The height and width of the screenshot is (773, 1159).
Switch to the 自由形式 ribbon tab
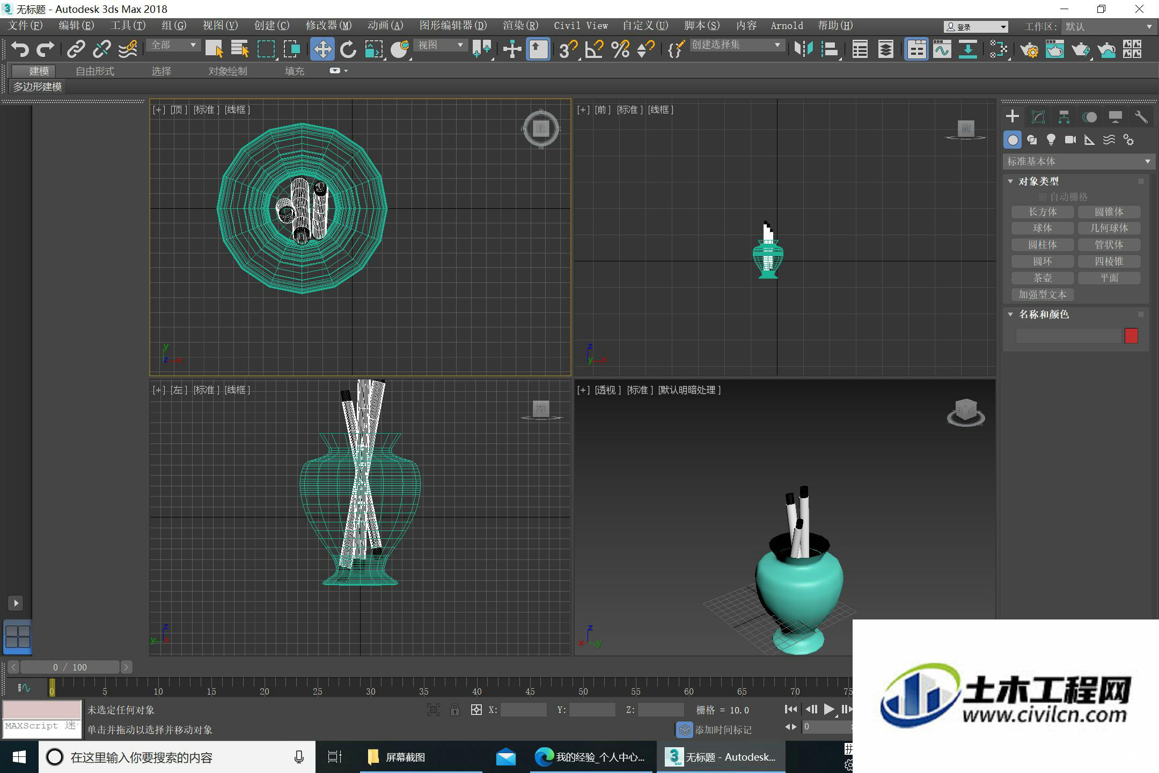pos(95,71)
